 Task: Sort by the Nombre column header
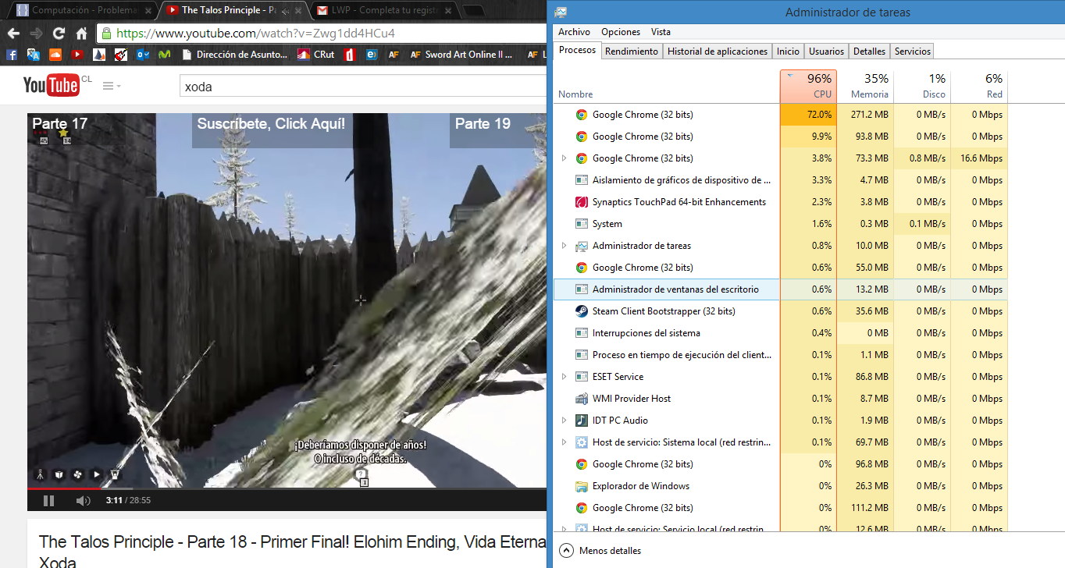point(666,86)
